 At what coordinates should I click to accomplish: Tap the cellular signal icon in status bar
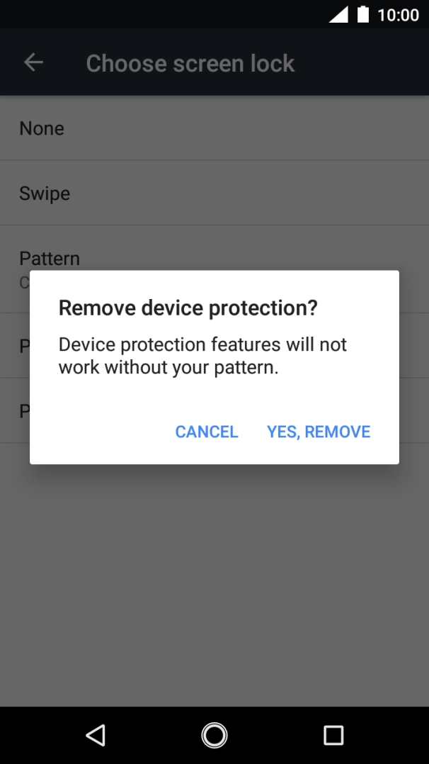[x=338, y=15]
